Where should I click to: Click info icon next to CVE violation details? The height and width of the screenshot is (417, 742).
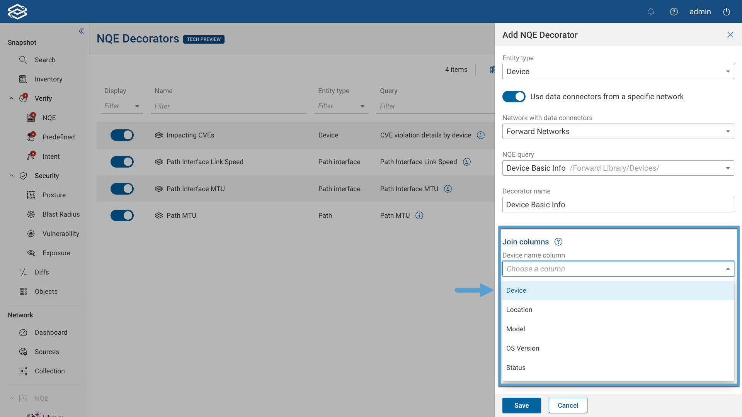[481, 135]
